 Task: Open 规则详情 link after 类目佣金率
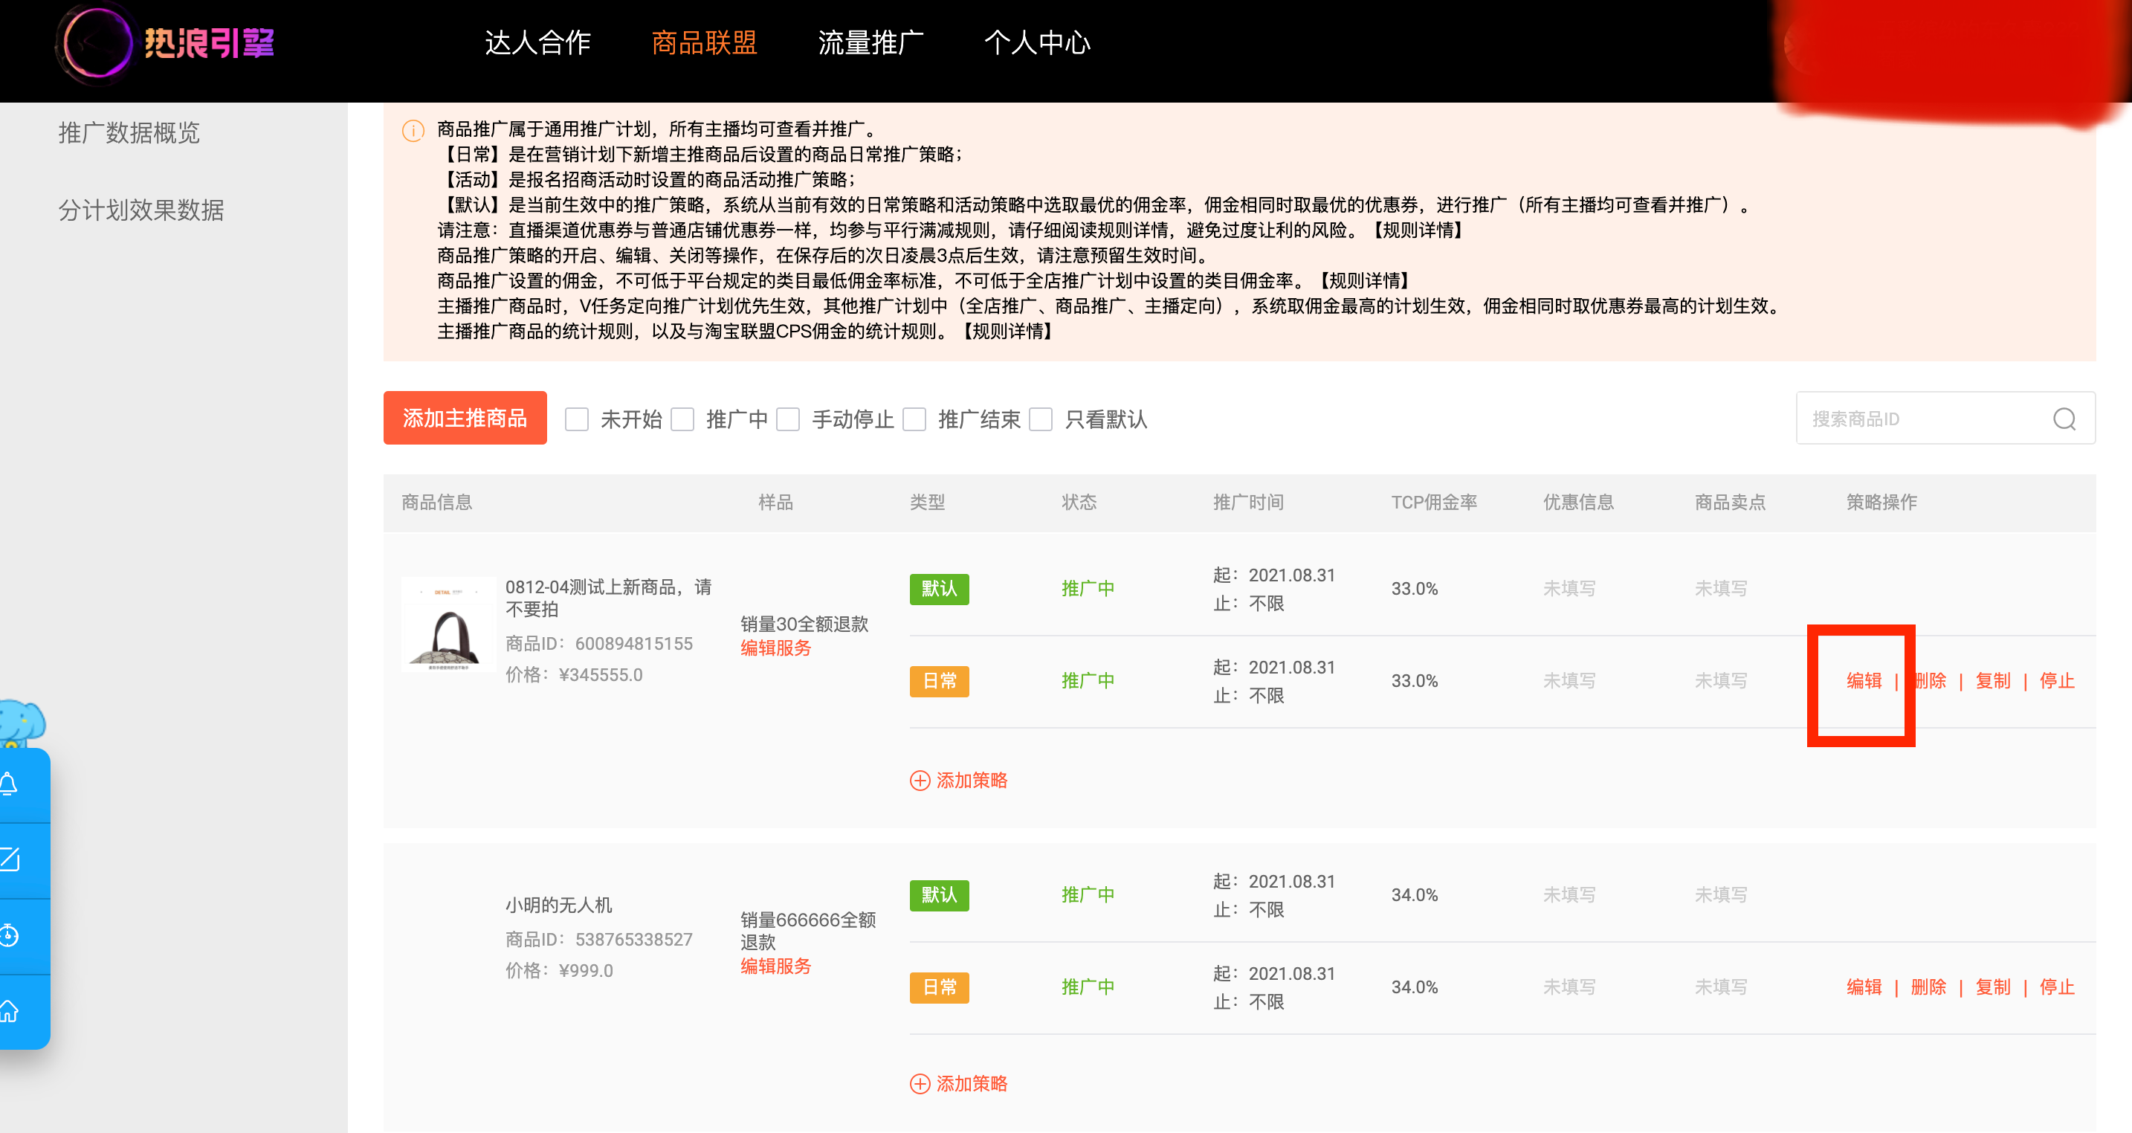(x=1363, y=280)
